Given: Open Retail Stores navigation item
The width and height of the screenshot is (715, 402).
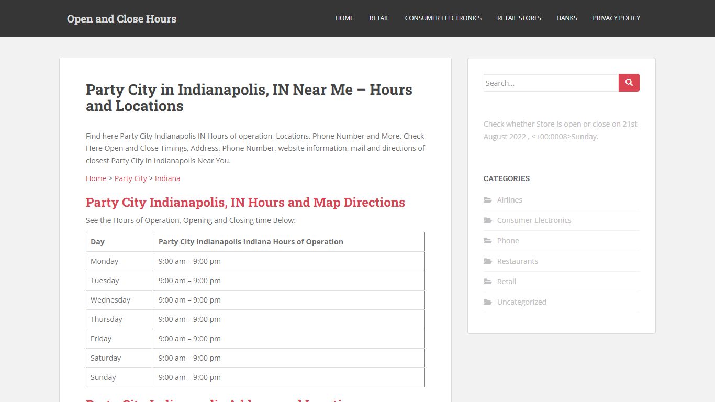Looking at the screenshot, I should [x=519, y=18].
